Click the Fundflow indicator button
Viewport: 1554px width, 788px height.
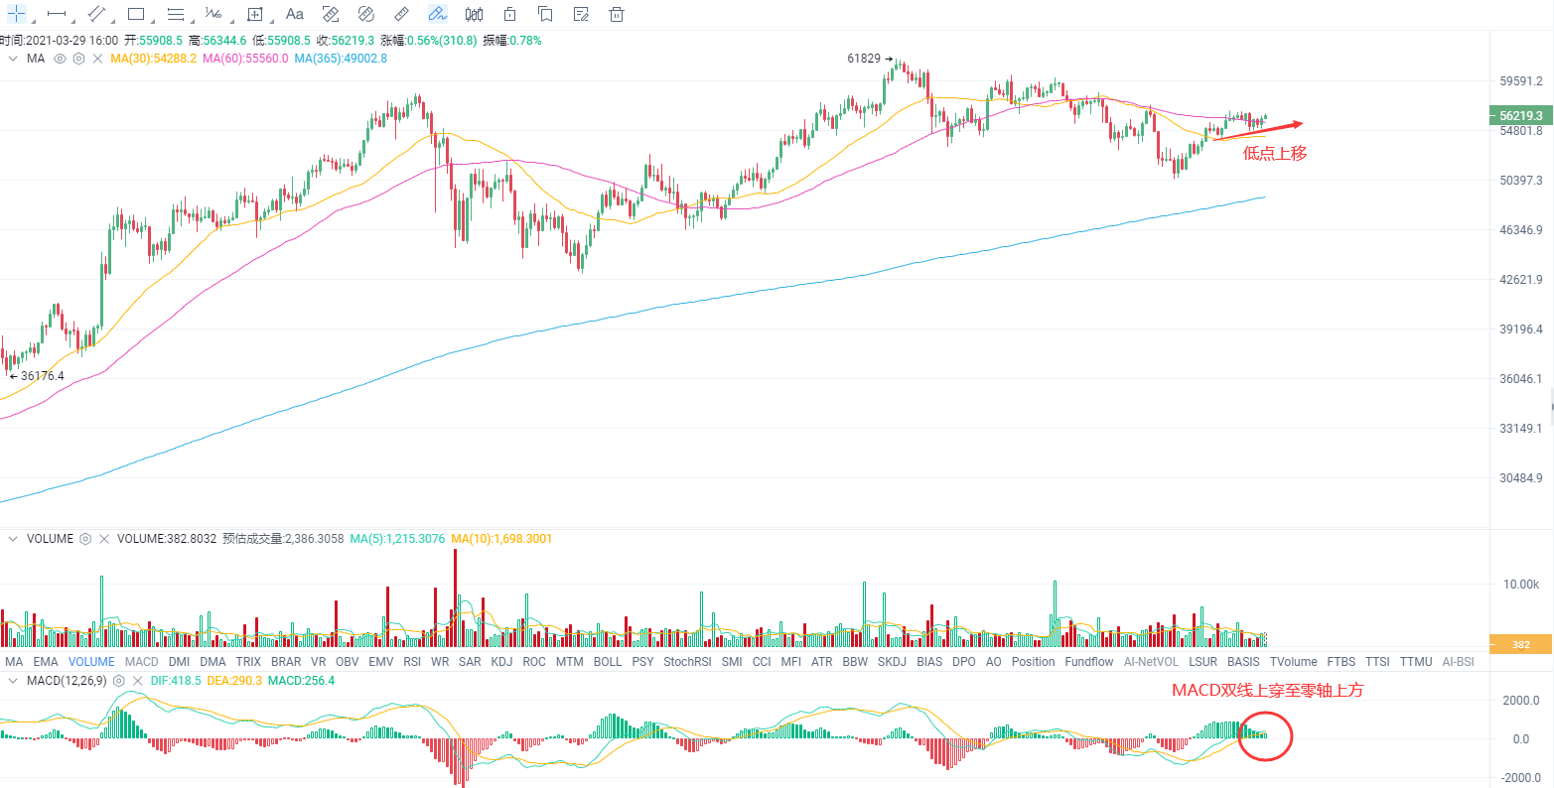[x=1088, y=661]
